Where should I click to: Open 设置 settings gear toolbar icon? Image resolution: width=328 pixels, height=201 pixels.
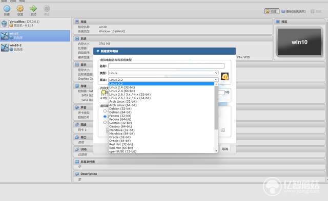click(x=20, y=9)
